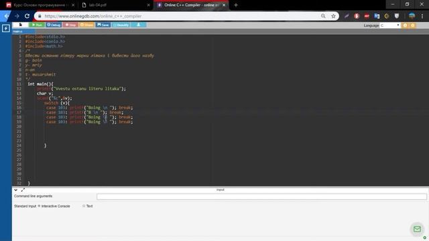
Task: Click the Ukrainian task comment on line 5
Action: click(x=90, y=56)
